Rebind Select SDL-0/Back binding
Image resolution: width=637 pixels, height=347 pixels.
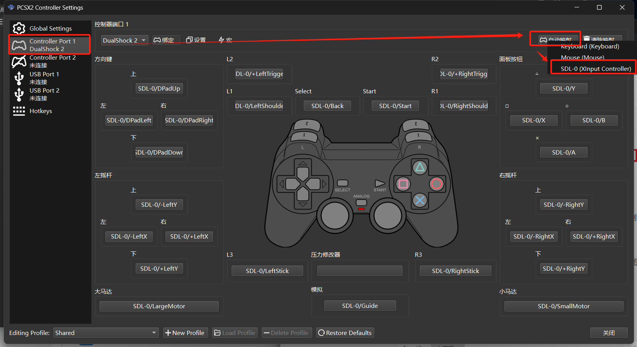click(x=327, y=106)
